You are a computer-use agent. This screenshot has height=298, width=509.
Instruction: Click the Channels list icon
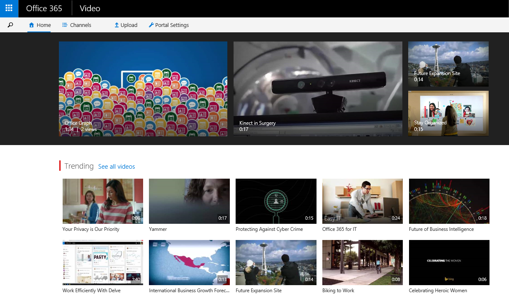click(x=65, y=25)
